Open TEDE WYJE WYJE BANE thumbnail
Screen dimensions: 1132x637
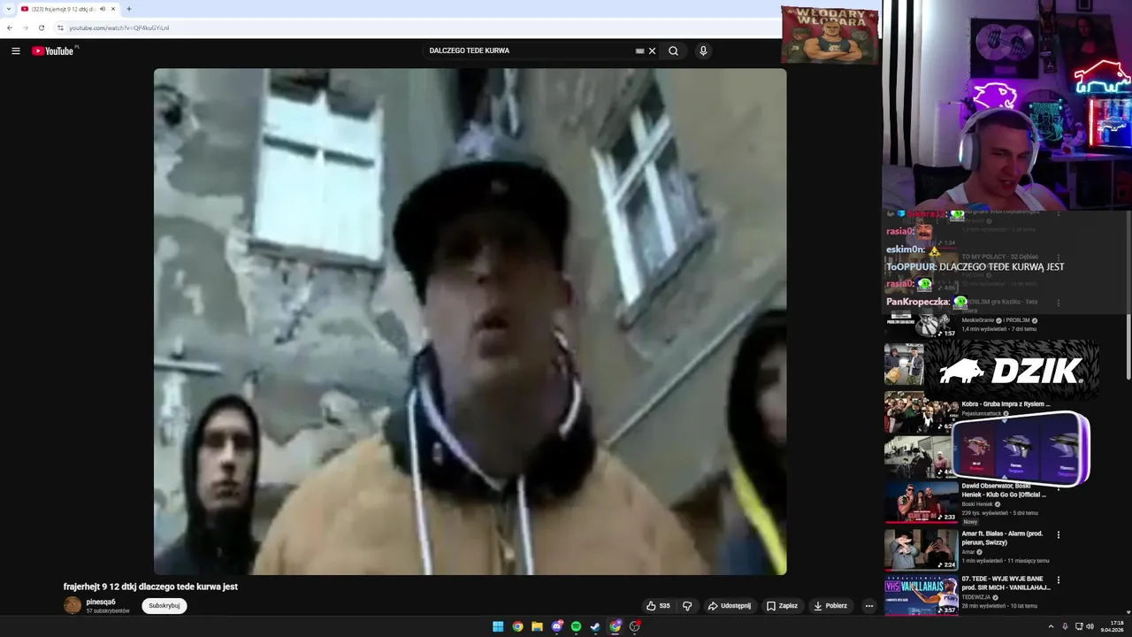coord(921,595)
